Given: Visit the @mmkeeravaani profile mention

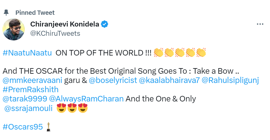Looking at the screenshot, I should click(32, 80).
